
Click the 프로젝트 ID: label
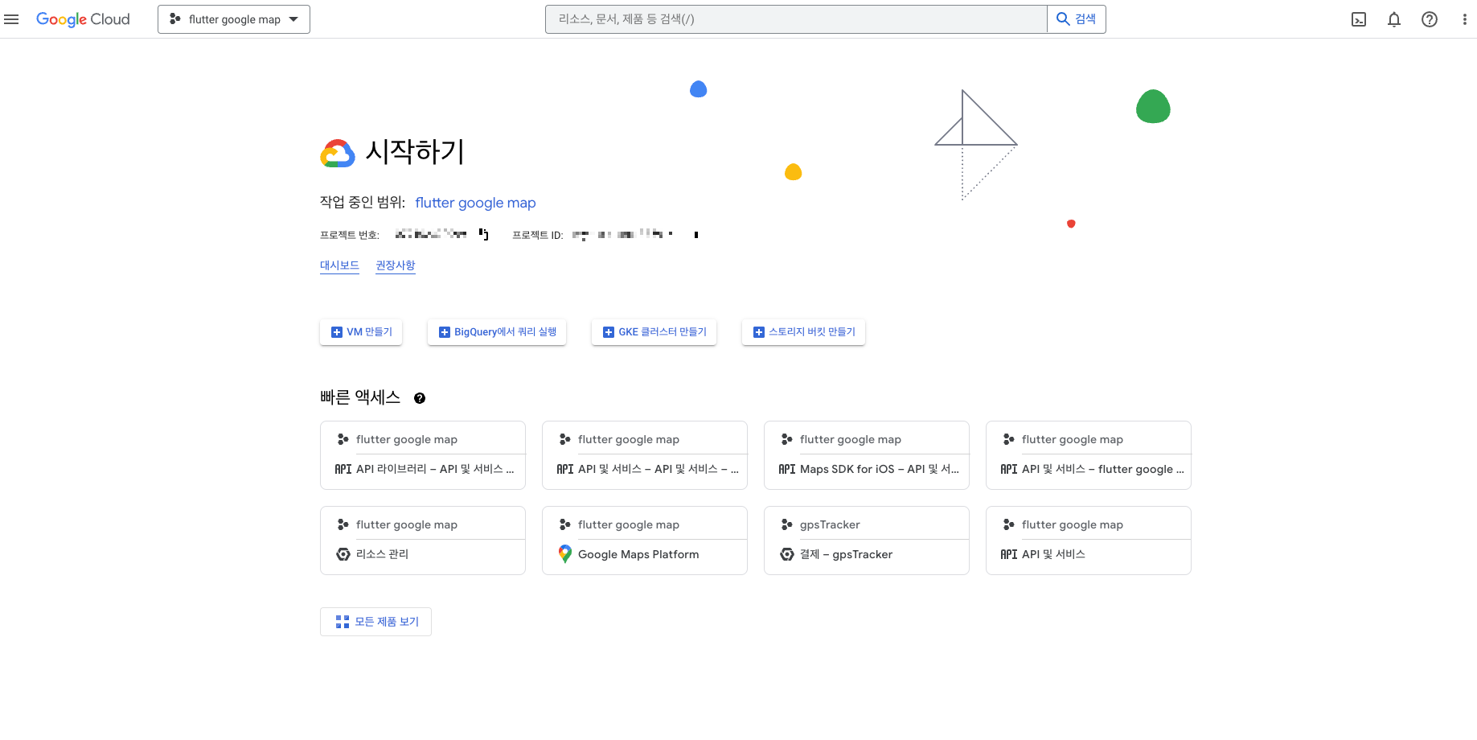(x=538, y=235)
